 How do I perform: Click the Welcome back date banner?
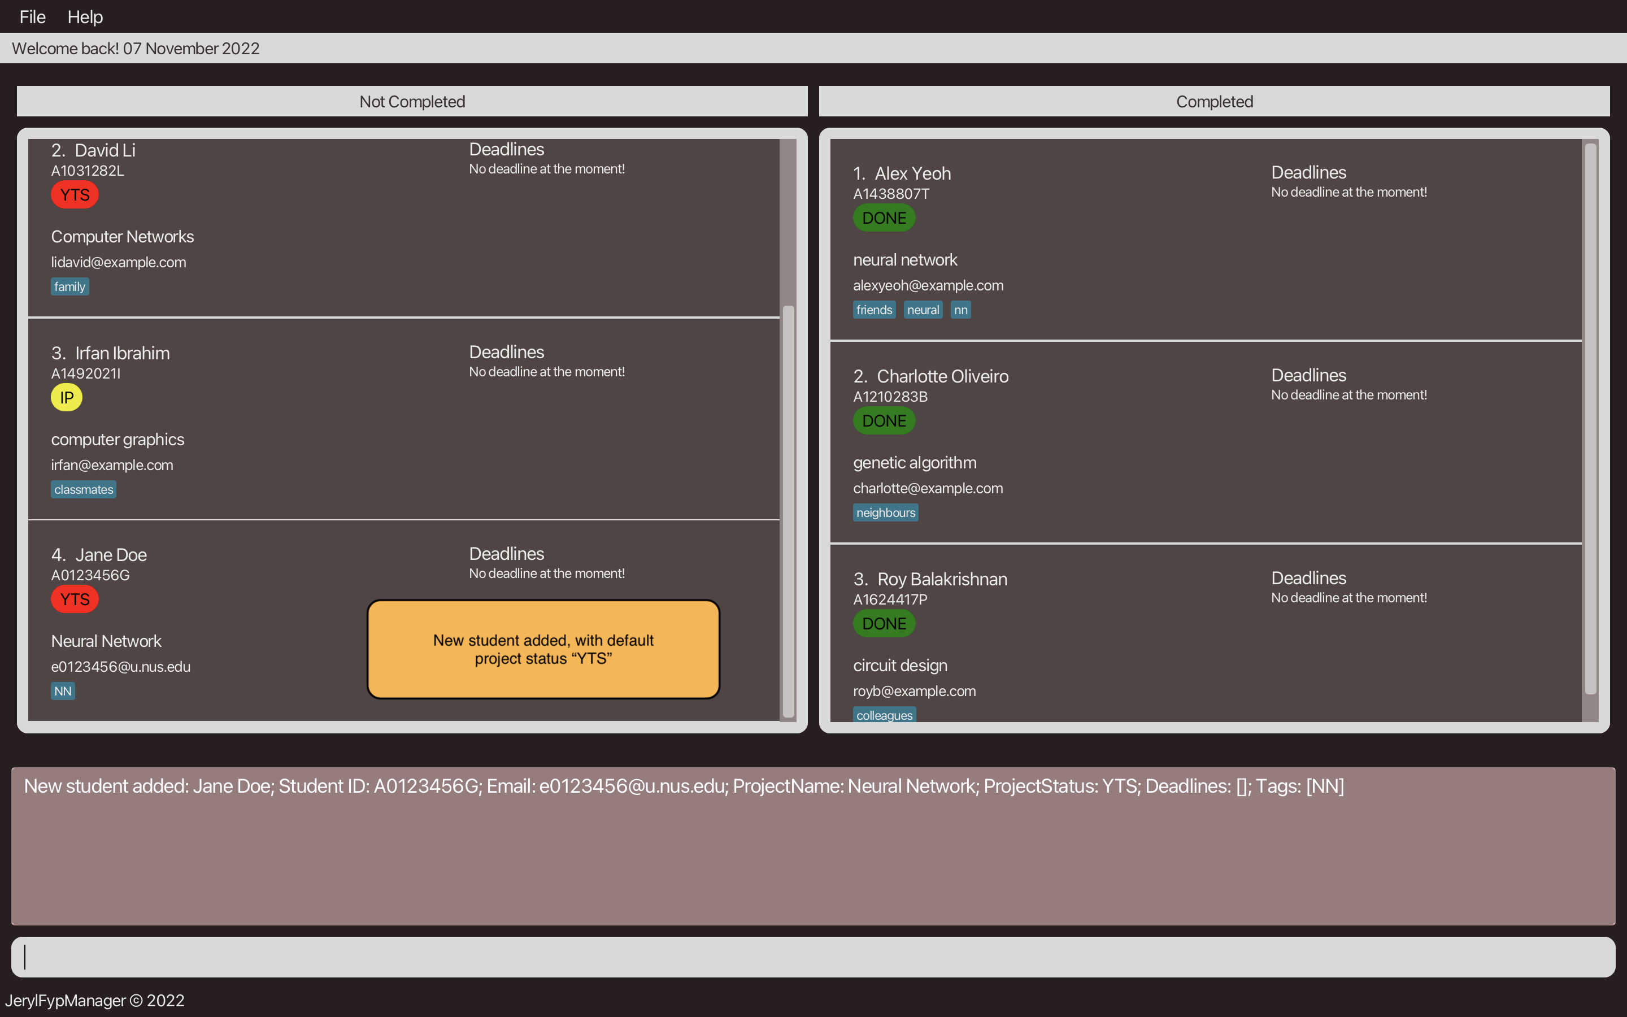tap(814, 49)
